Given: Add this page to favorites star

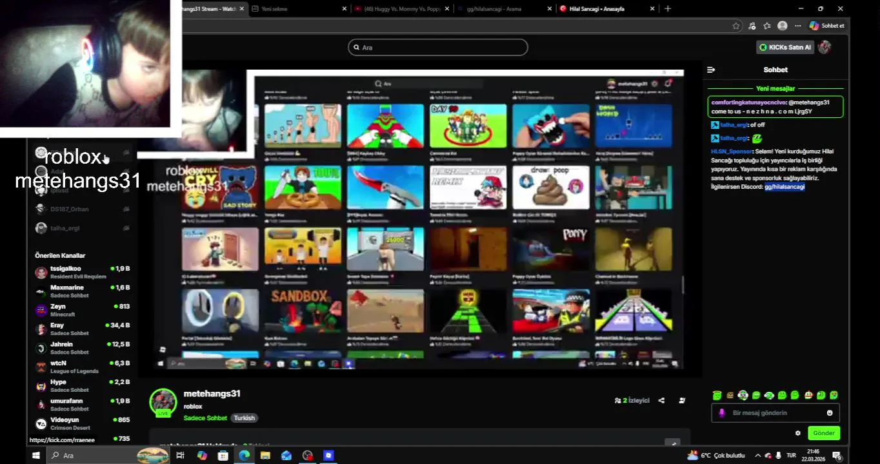Looking at the screenshot, I should coord(736,26).
